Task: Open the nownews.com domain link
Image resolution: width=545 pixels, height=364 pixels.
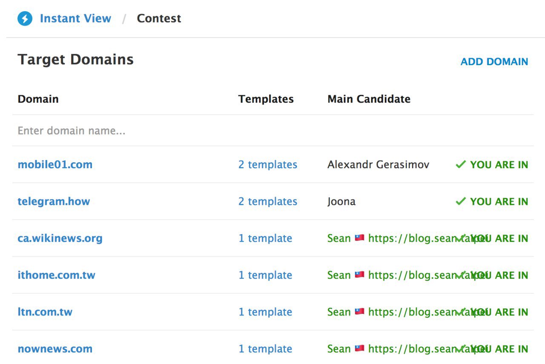Action: tap(55, 349)
